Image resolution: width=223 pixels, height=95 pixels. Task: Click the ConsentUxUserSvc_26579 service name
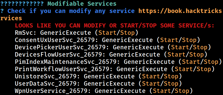55,40
